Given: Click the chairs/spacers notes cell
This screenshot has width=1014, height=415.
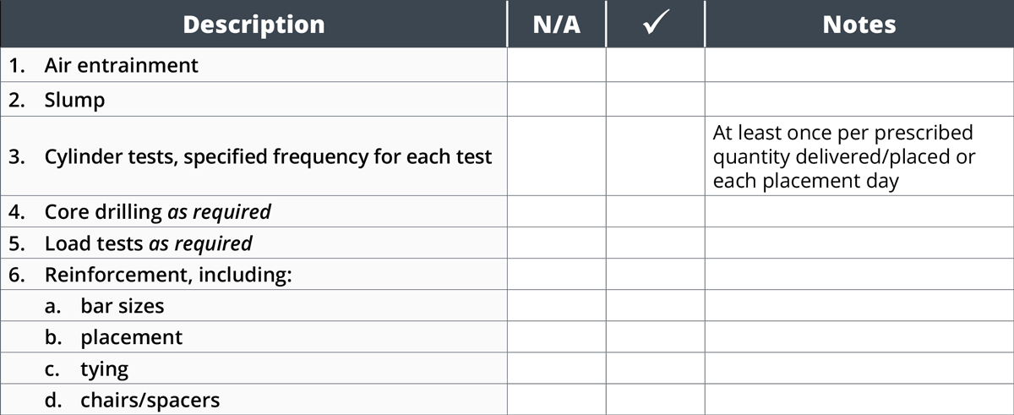Looking at the screenshot, I should (859, 399).
